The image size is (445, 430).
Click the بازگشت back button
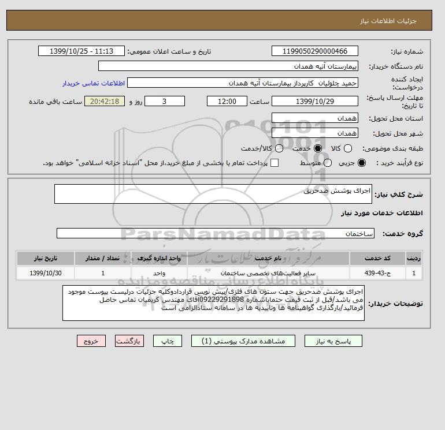click(x=129, y=341)
